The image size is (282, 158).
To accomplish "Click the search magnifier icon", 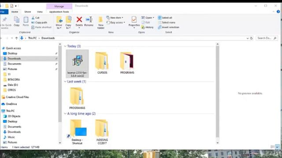I will (x=275, y=38).
